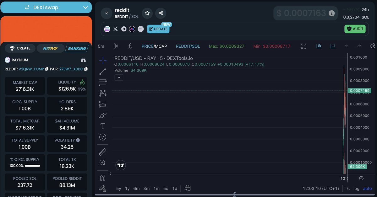Select the text annotation tool

pos(103,126)
